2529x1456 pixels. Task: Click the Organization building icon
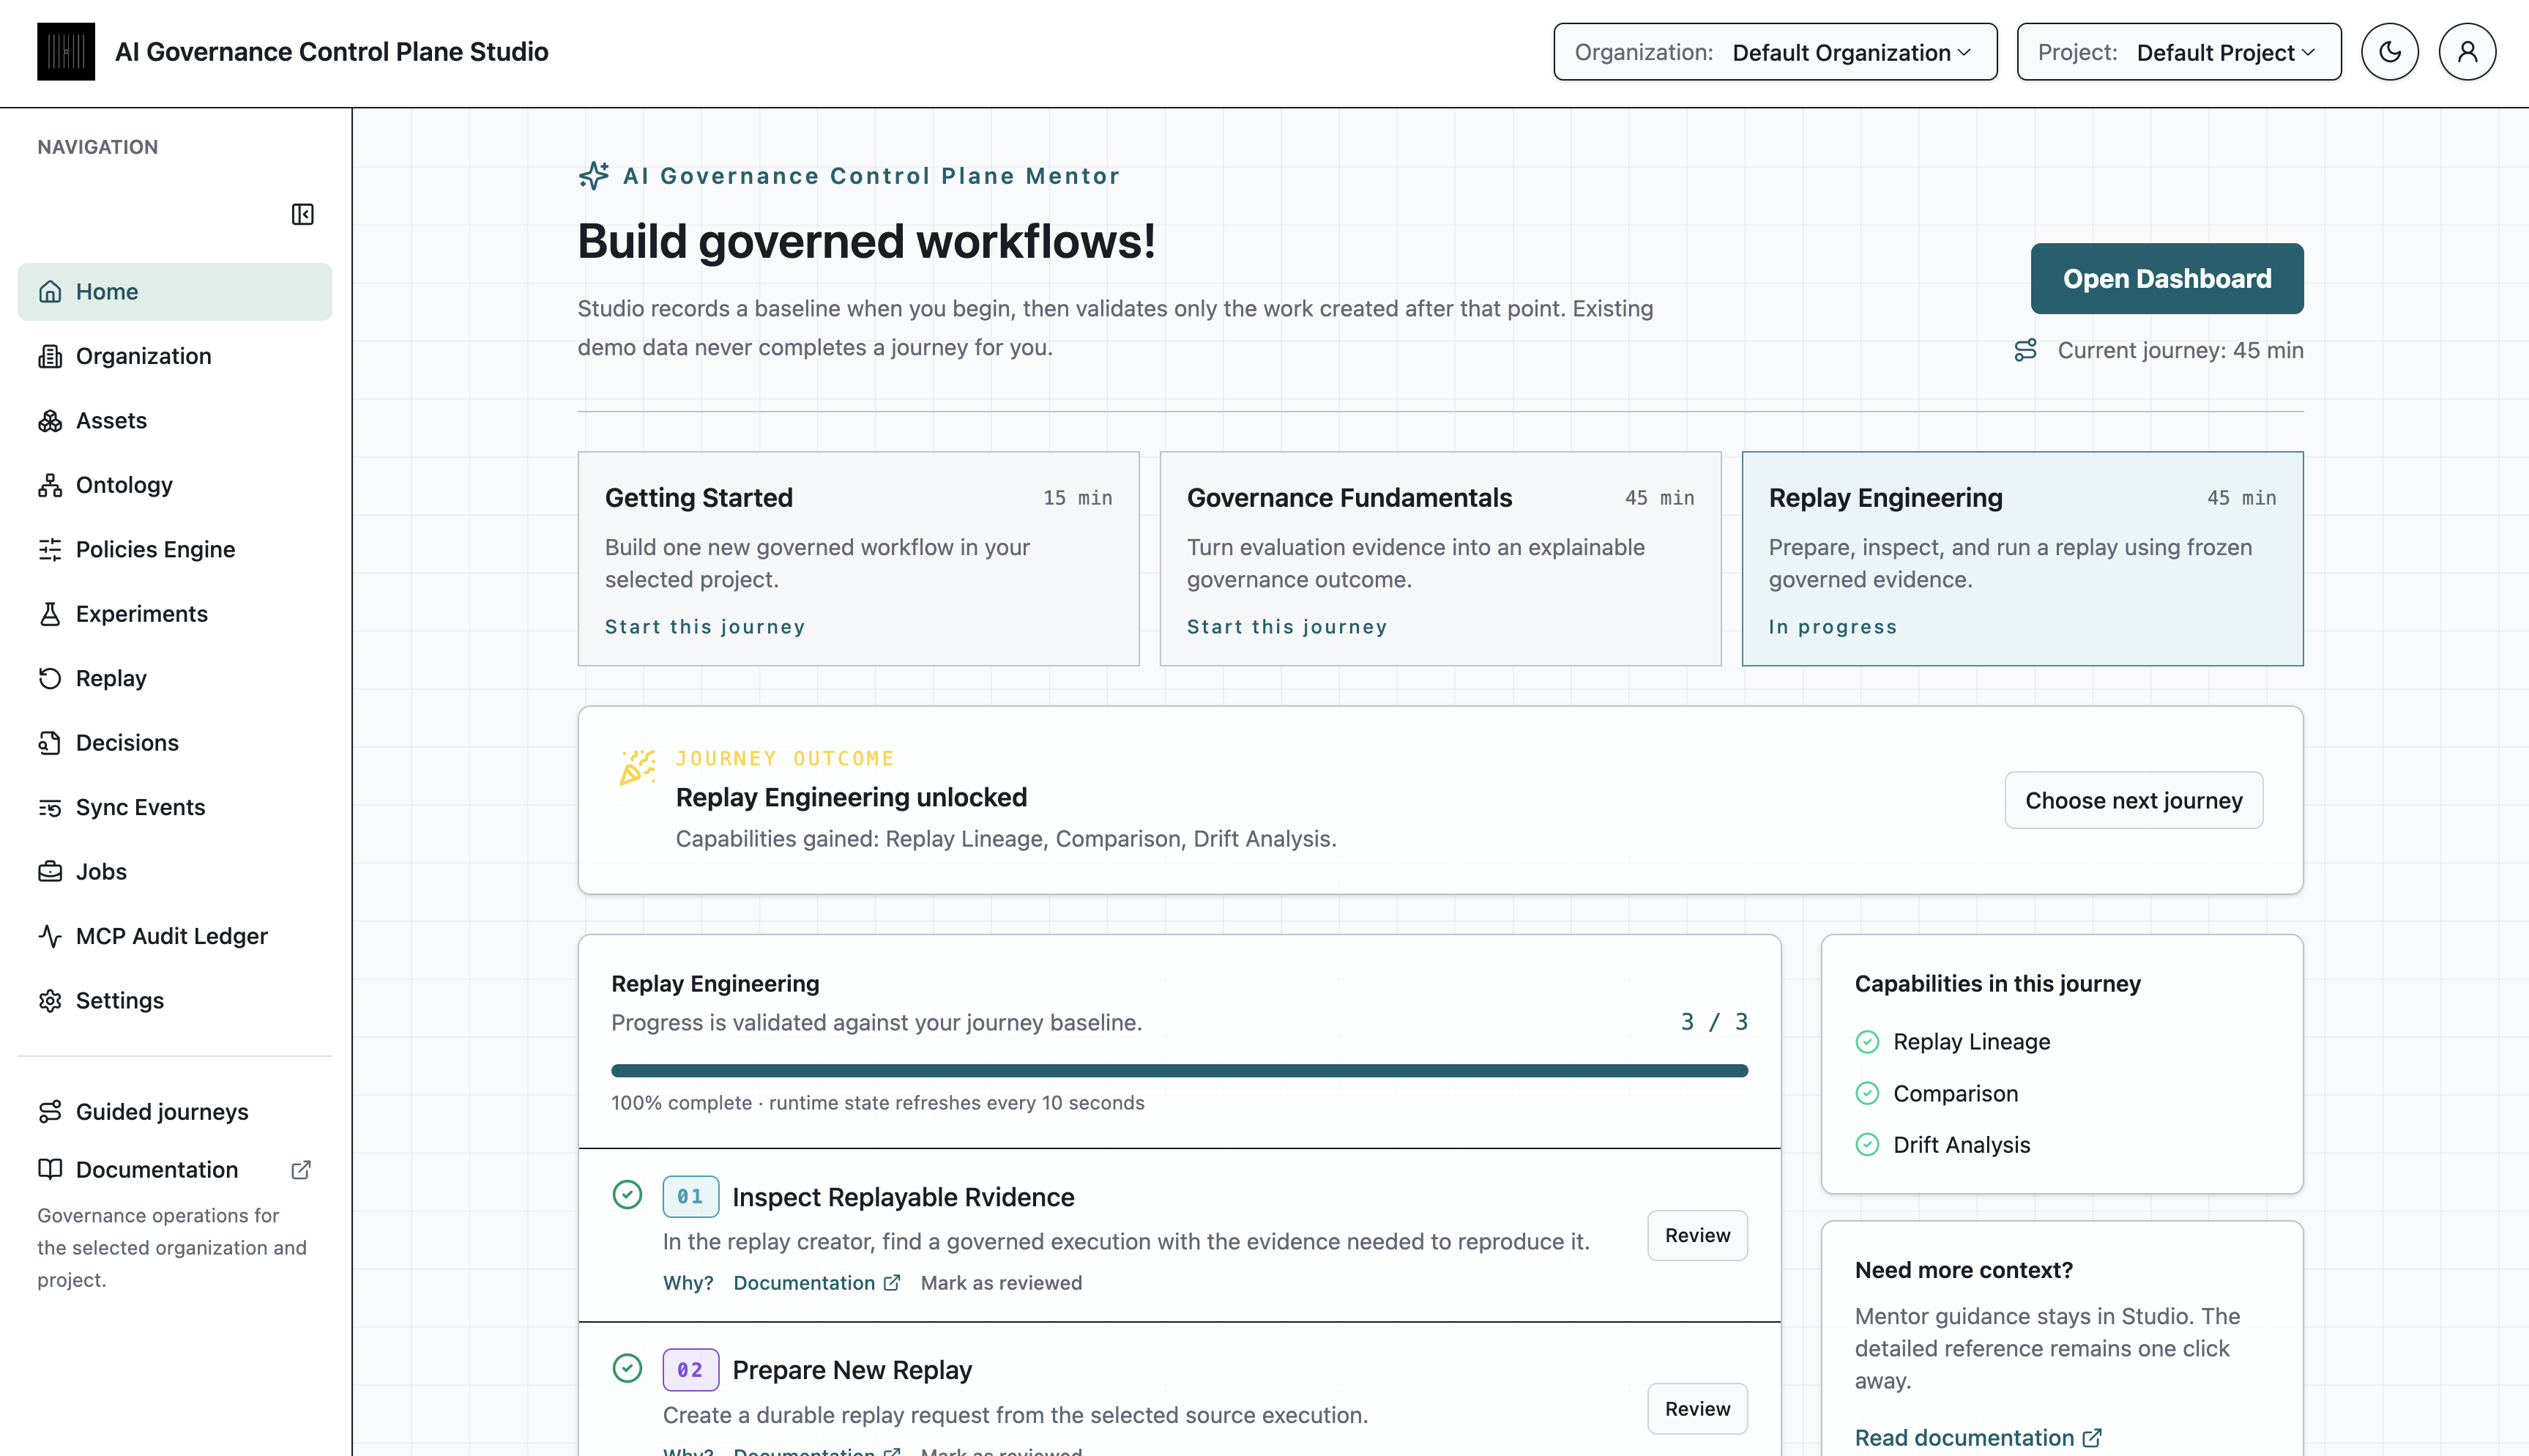[x=50, y=356]
